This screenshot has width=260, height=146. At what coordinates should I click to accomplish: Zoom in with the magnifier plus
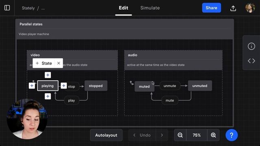(213, 135)
